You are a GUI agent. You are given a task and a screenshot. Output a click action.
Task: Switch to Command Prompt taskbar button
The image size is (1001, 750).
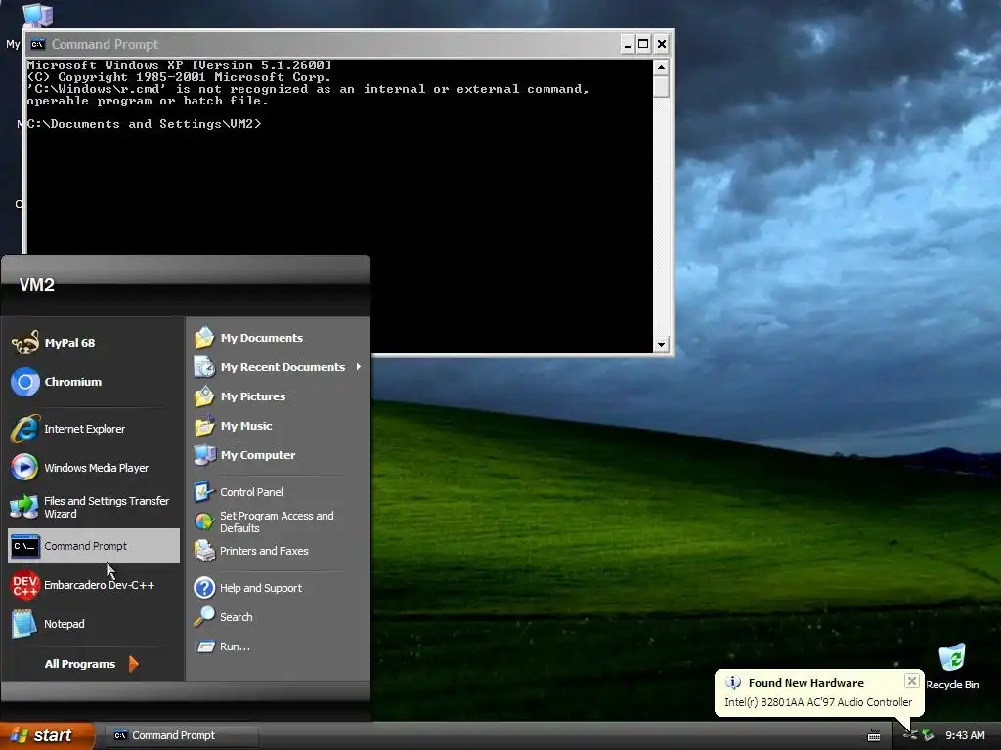[181, 735]
